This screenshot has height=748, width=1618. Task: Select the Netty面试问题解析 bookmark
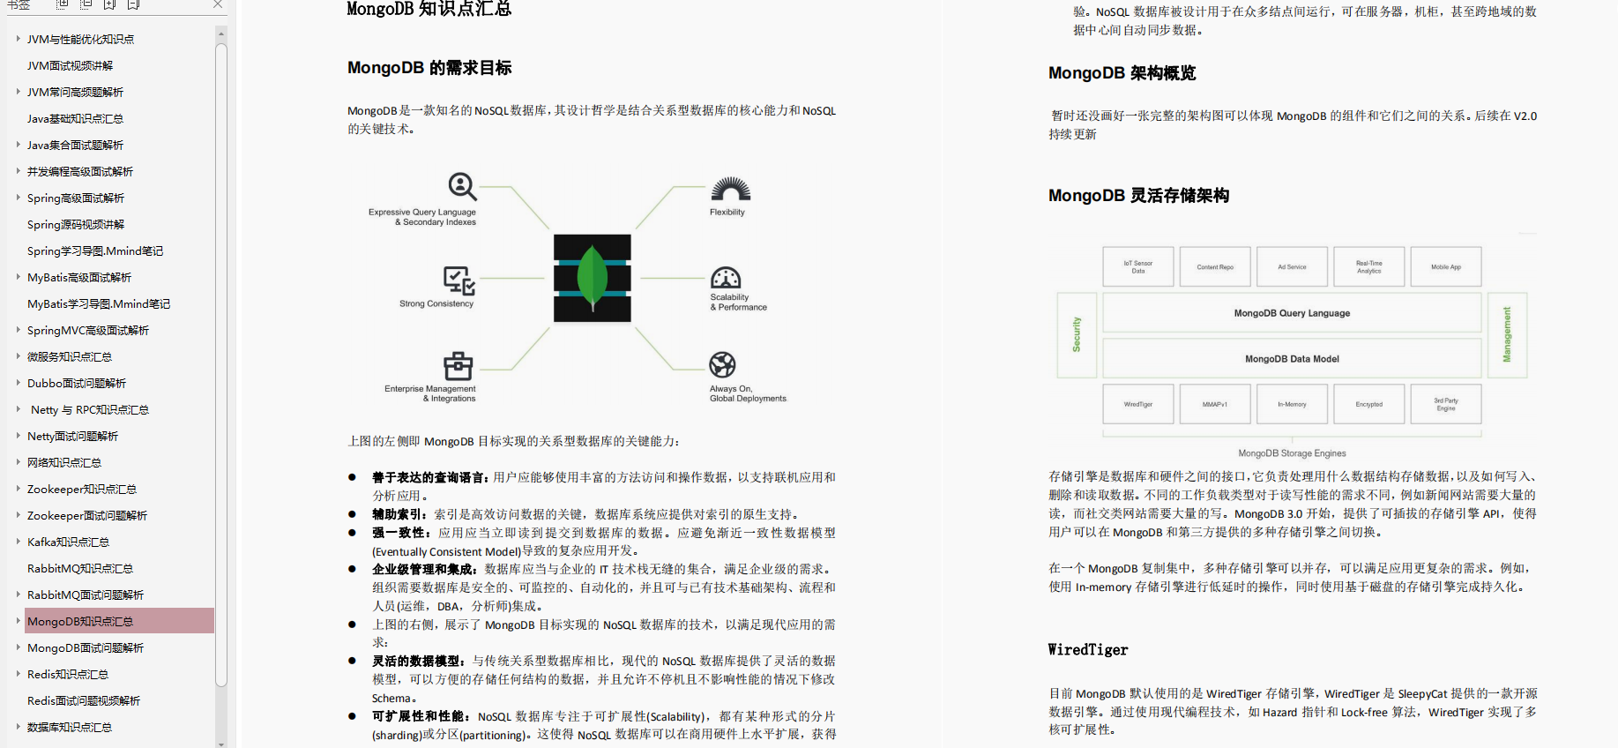click(x=72, y=436)
